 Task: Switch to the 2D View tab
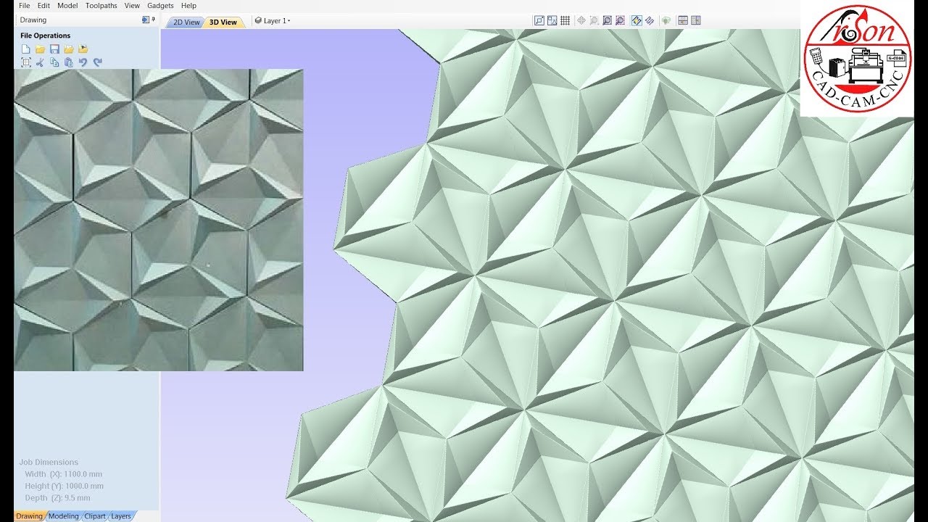click(x=186, y=22)
